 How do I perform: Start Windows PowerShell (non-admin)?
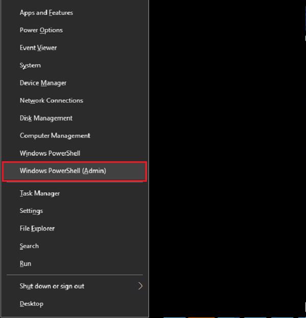click(74, 153)
